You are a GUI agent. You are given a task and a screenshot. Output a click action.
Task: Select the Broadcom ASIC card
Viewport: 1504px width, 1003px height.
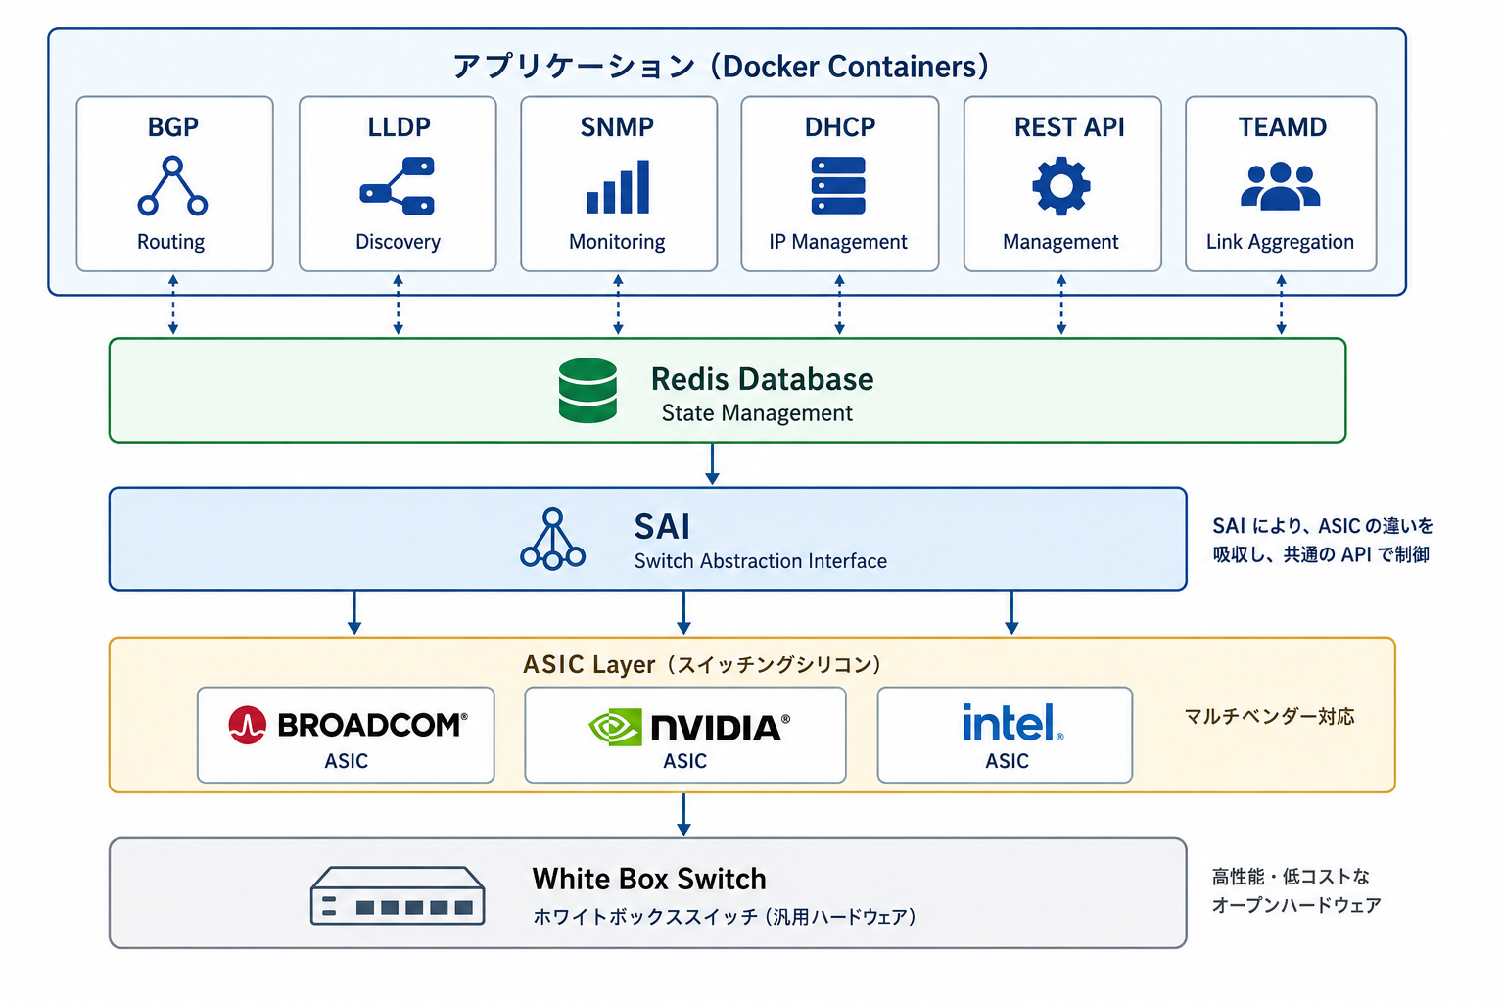[346, 735]
